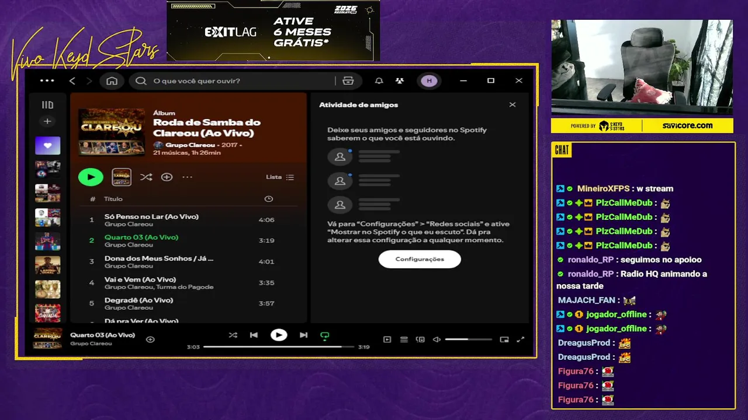Add current song to Liked Songs
Viewport: 748px width, 420px height.
(150, 339)
